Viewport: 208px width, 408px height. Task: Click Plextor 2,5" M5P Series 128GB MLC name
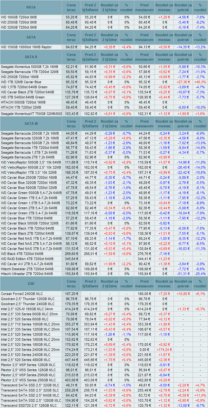tap(28, 365)
